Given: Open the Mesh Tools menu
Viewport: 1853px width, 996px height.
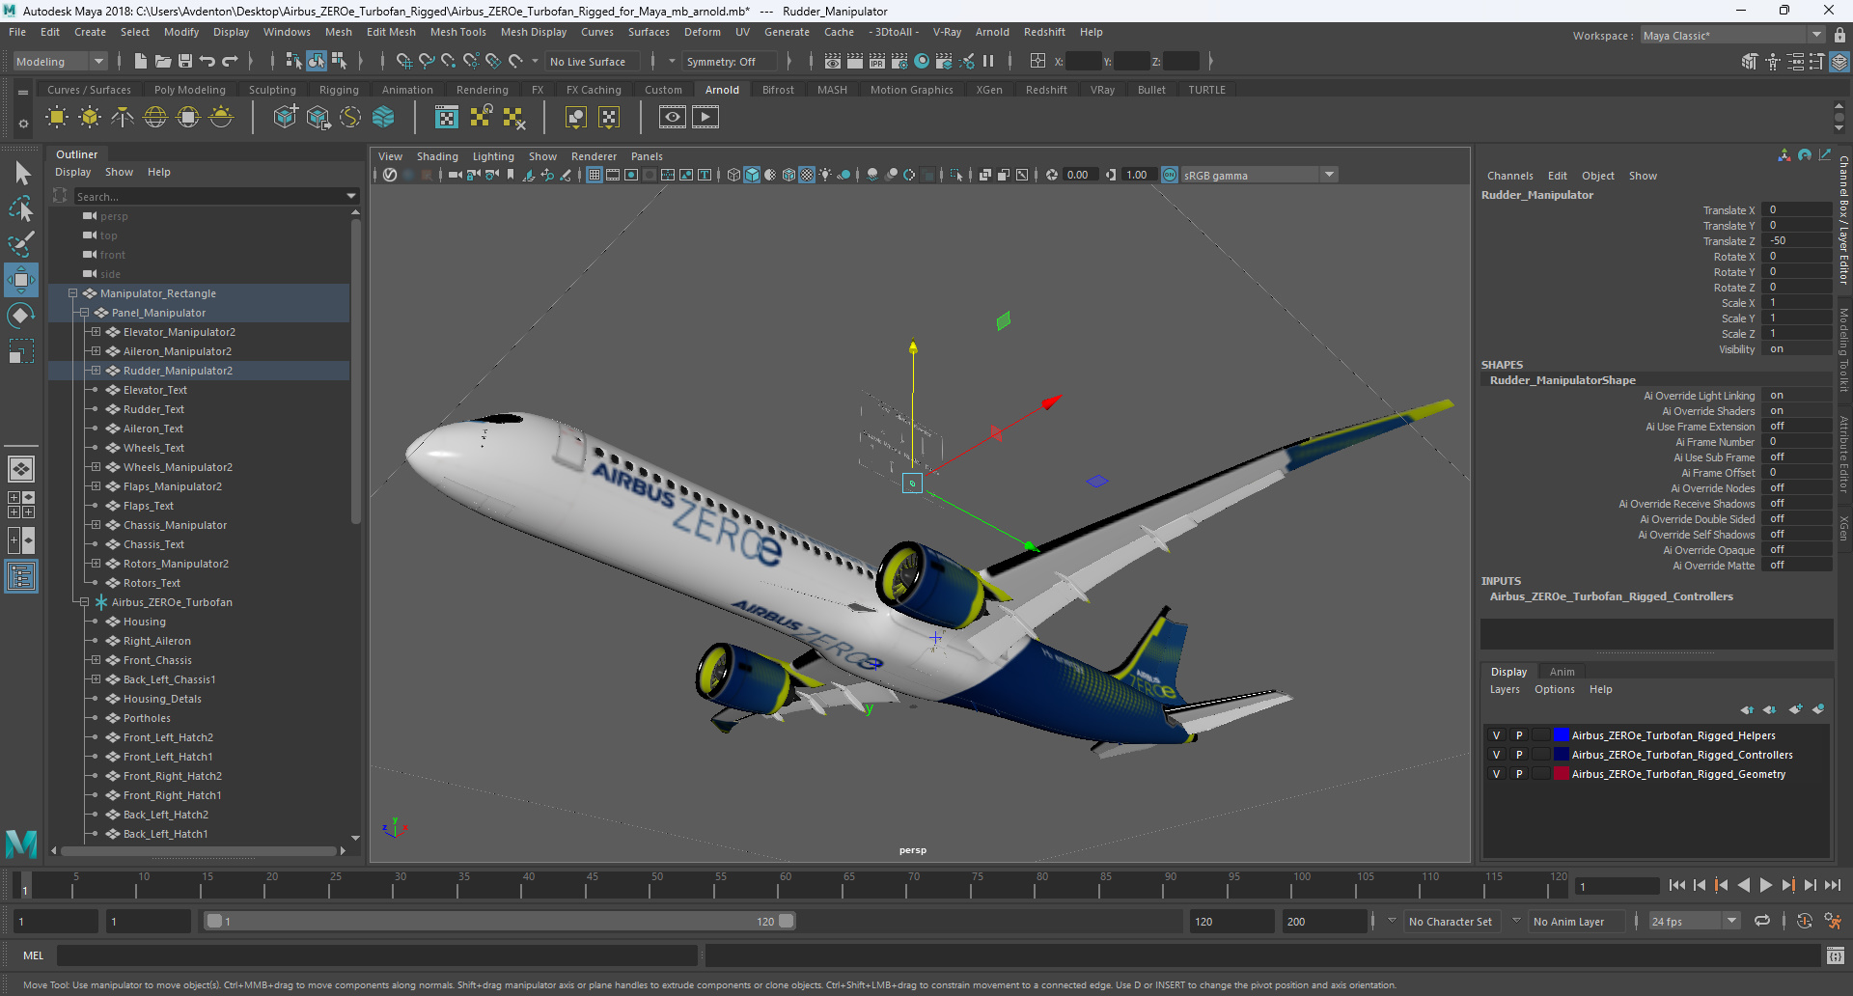Looking at the screenshot, I should tap(458, 32).
